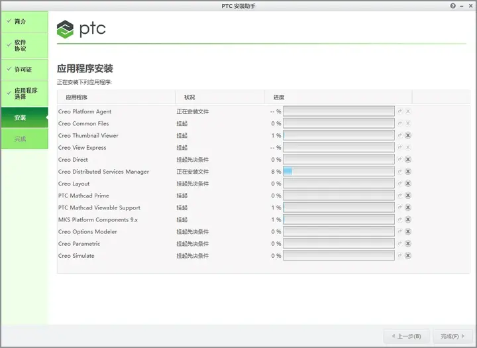This screenshot has height=348, width=477.
Task: Close the PTC 安装助手 window
Action: point(470,6)
